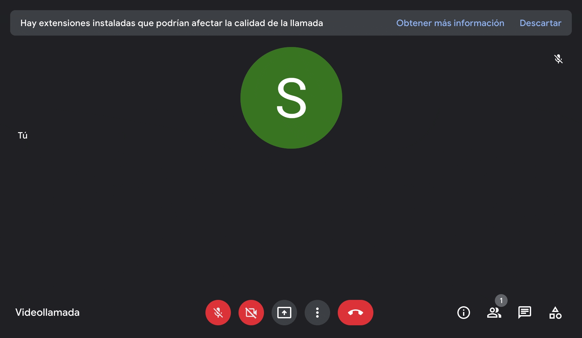The height and width of the screenshot is (338, 582).
Task: Open the present screen option
Action: pos(284,313)
